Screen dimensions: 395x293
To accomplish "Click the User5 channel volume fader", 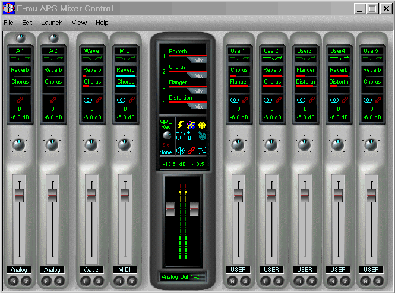I will click(371, 195).
